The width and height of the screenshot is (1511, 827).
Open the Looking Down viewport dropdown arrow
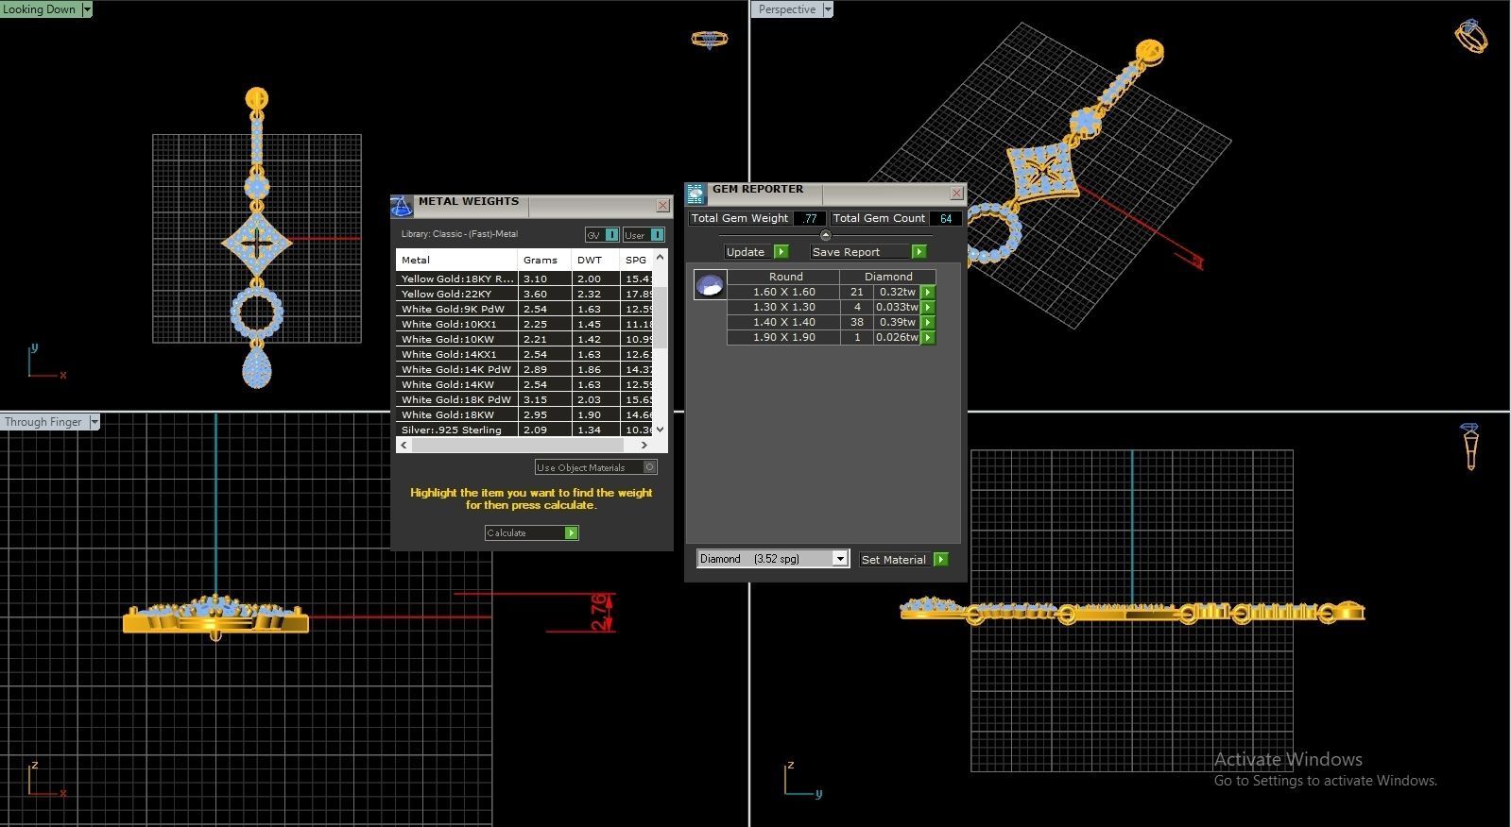(87, 9)
